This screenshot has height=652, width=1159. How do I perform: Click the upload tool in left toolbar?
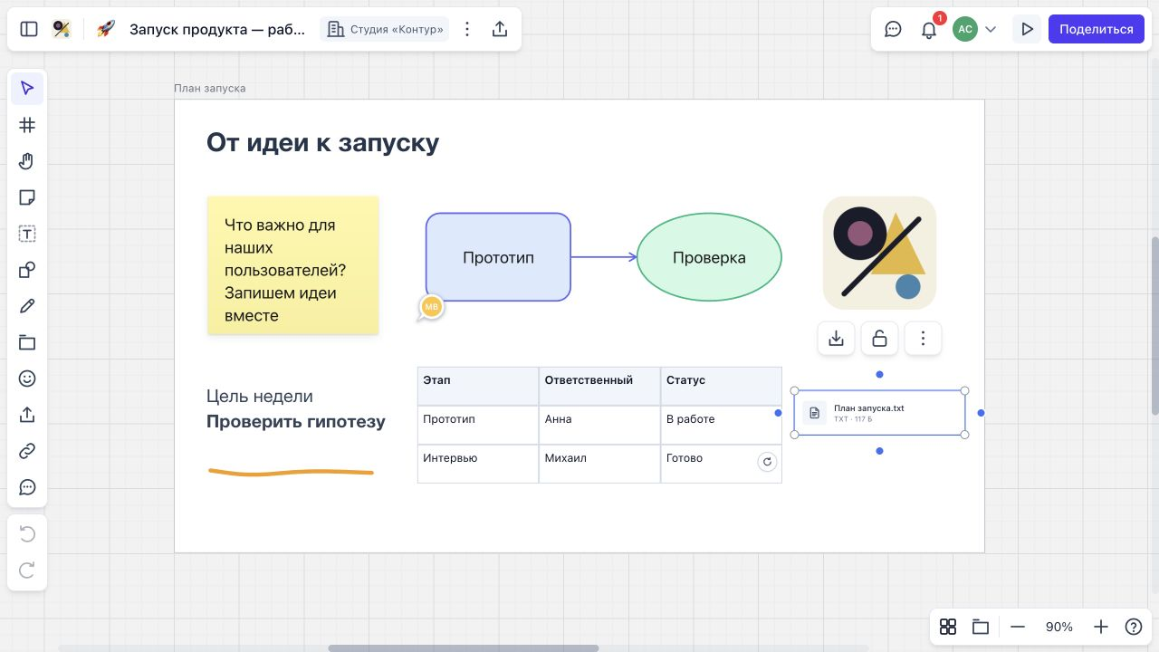27,415
